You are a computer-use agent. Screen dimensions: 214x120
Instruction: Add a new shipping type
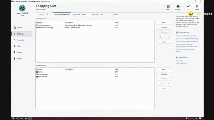click(x=164, y=23)
